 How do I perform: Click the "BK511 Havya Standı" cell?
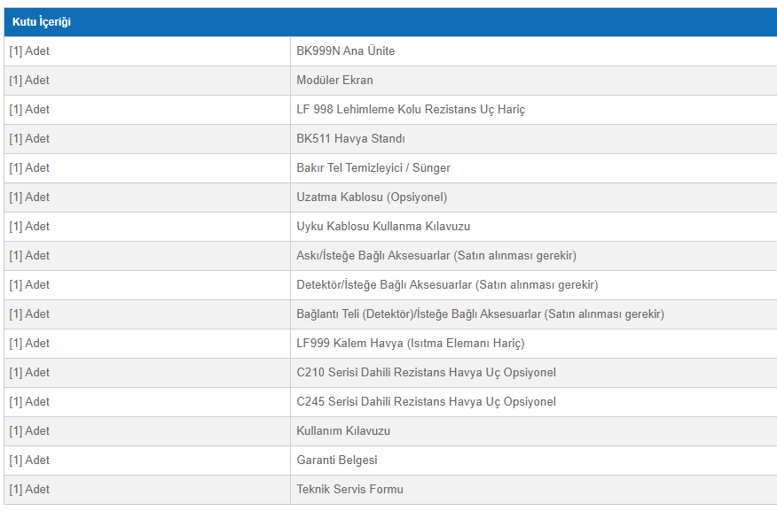click(x=350, y=139)
